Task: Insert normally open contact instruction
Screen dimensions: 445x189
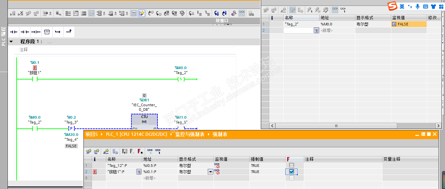Action: (14, 32)
